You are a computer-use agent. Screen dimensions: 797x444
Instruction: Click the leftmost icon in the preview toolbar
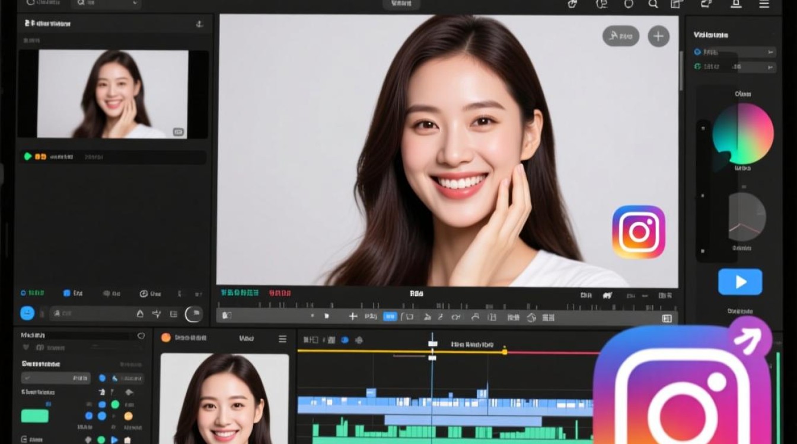pyautogui.click(x=226, y=316)
